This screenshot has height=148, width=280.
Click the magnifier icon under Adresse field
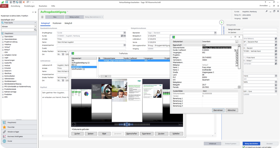[x=35, y=30]
